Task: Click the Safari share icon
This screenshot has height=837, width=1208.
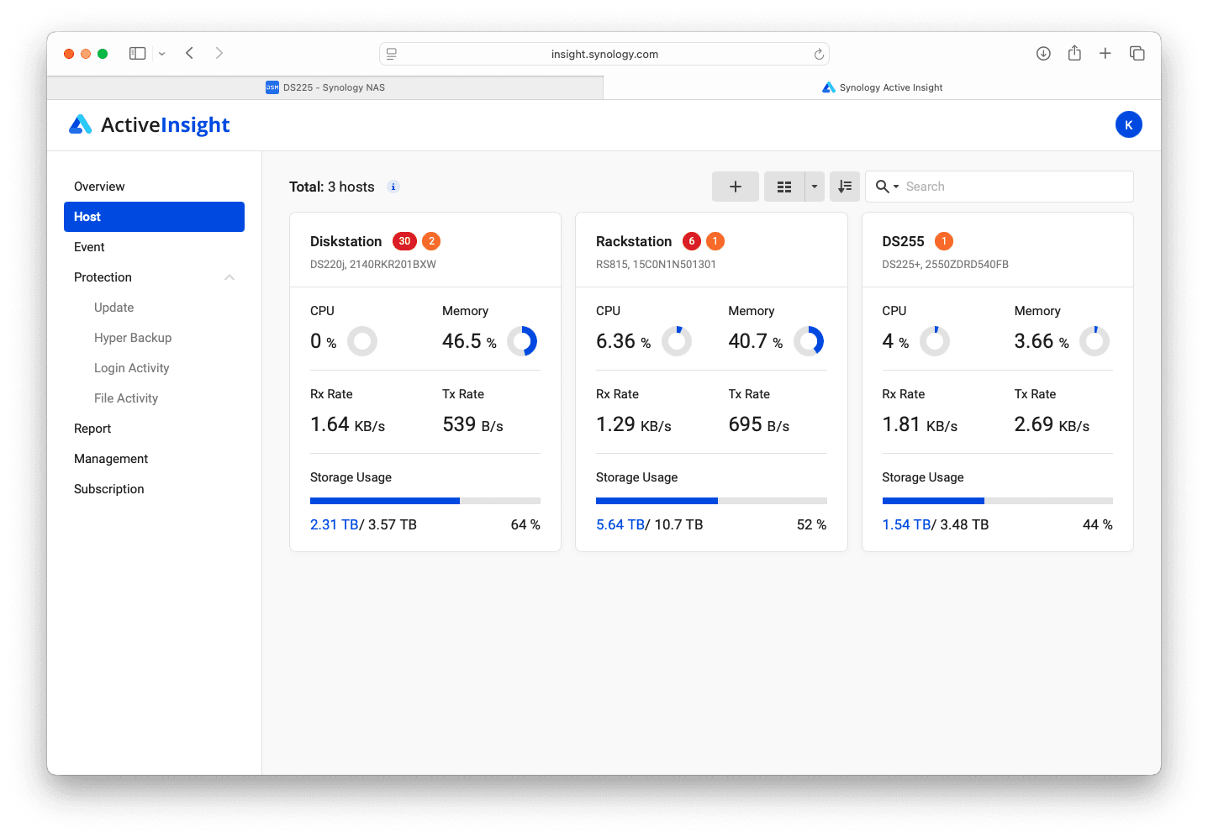Action: coord(1074,54)
